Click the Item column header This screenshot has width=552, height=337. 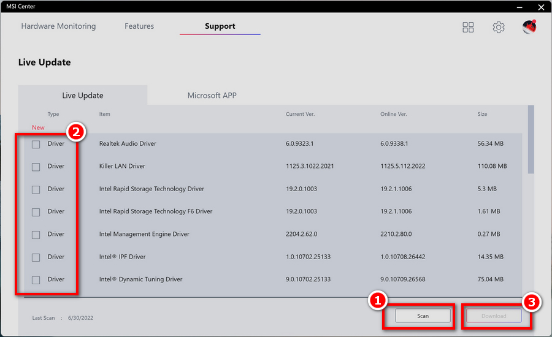pyautogui.click(x=104, y=114)
